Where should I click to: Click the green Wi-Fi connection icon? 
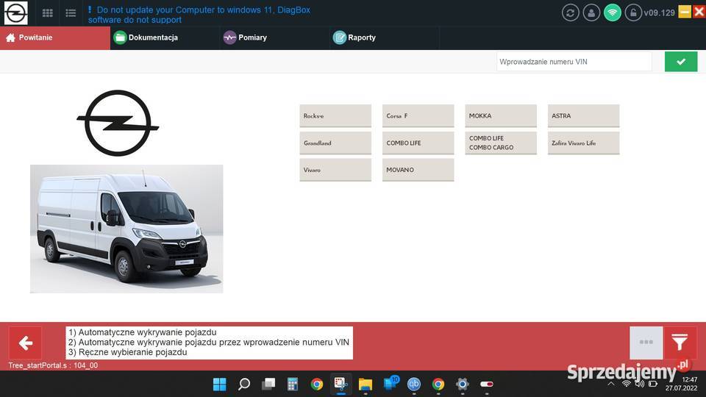(613, 12)
